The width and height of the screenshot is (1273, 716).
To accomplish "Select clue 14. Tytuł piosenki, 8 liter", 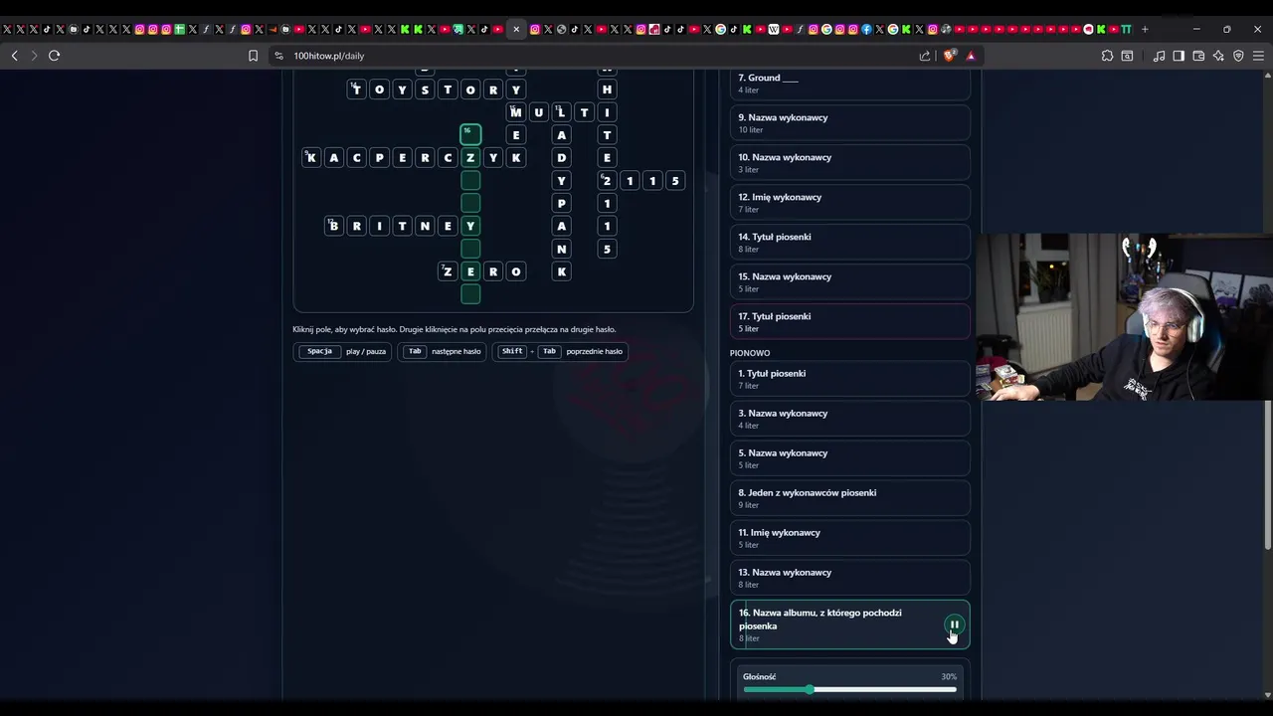I will (850, 242).
